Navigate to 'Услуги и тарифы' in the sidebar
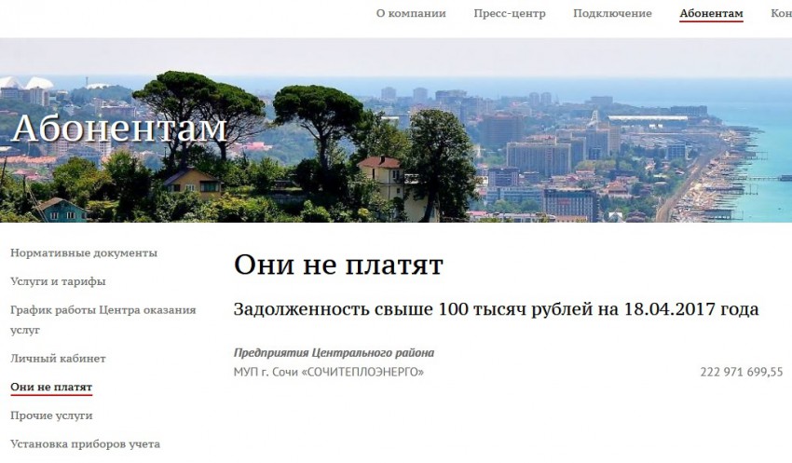Screen dimensions: 792x463 pos(58,281)
